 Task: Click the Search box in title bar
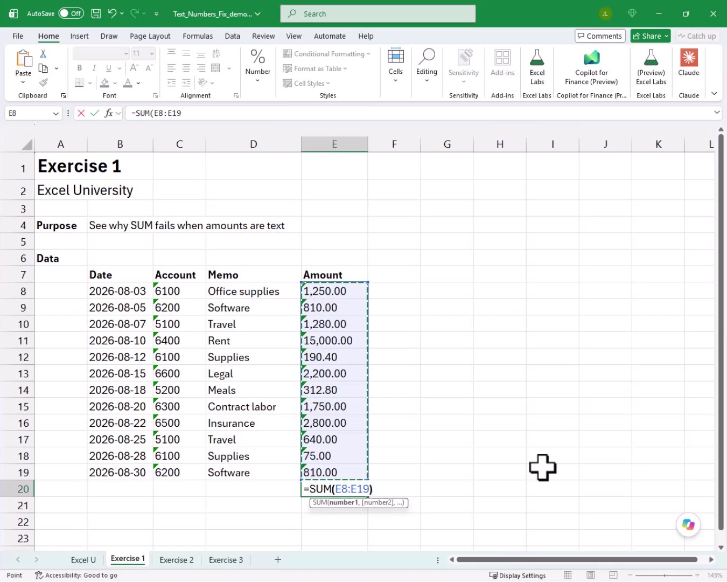tap(378, 13)
